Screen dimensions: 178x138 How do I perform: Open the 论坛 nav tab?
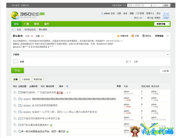[16, 24]
